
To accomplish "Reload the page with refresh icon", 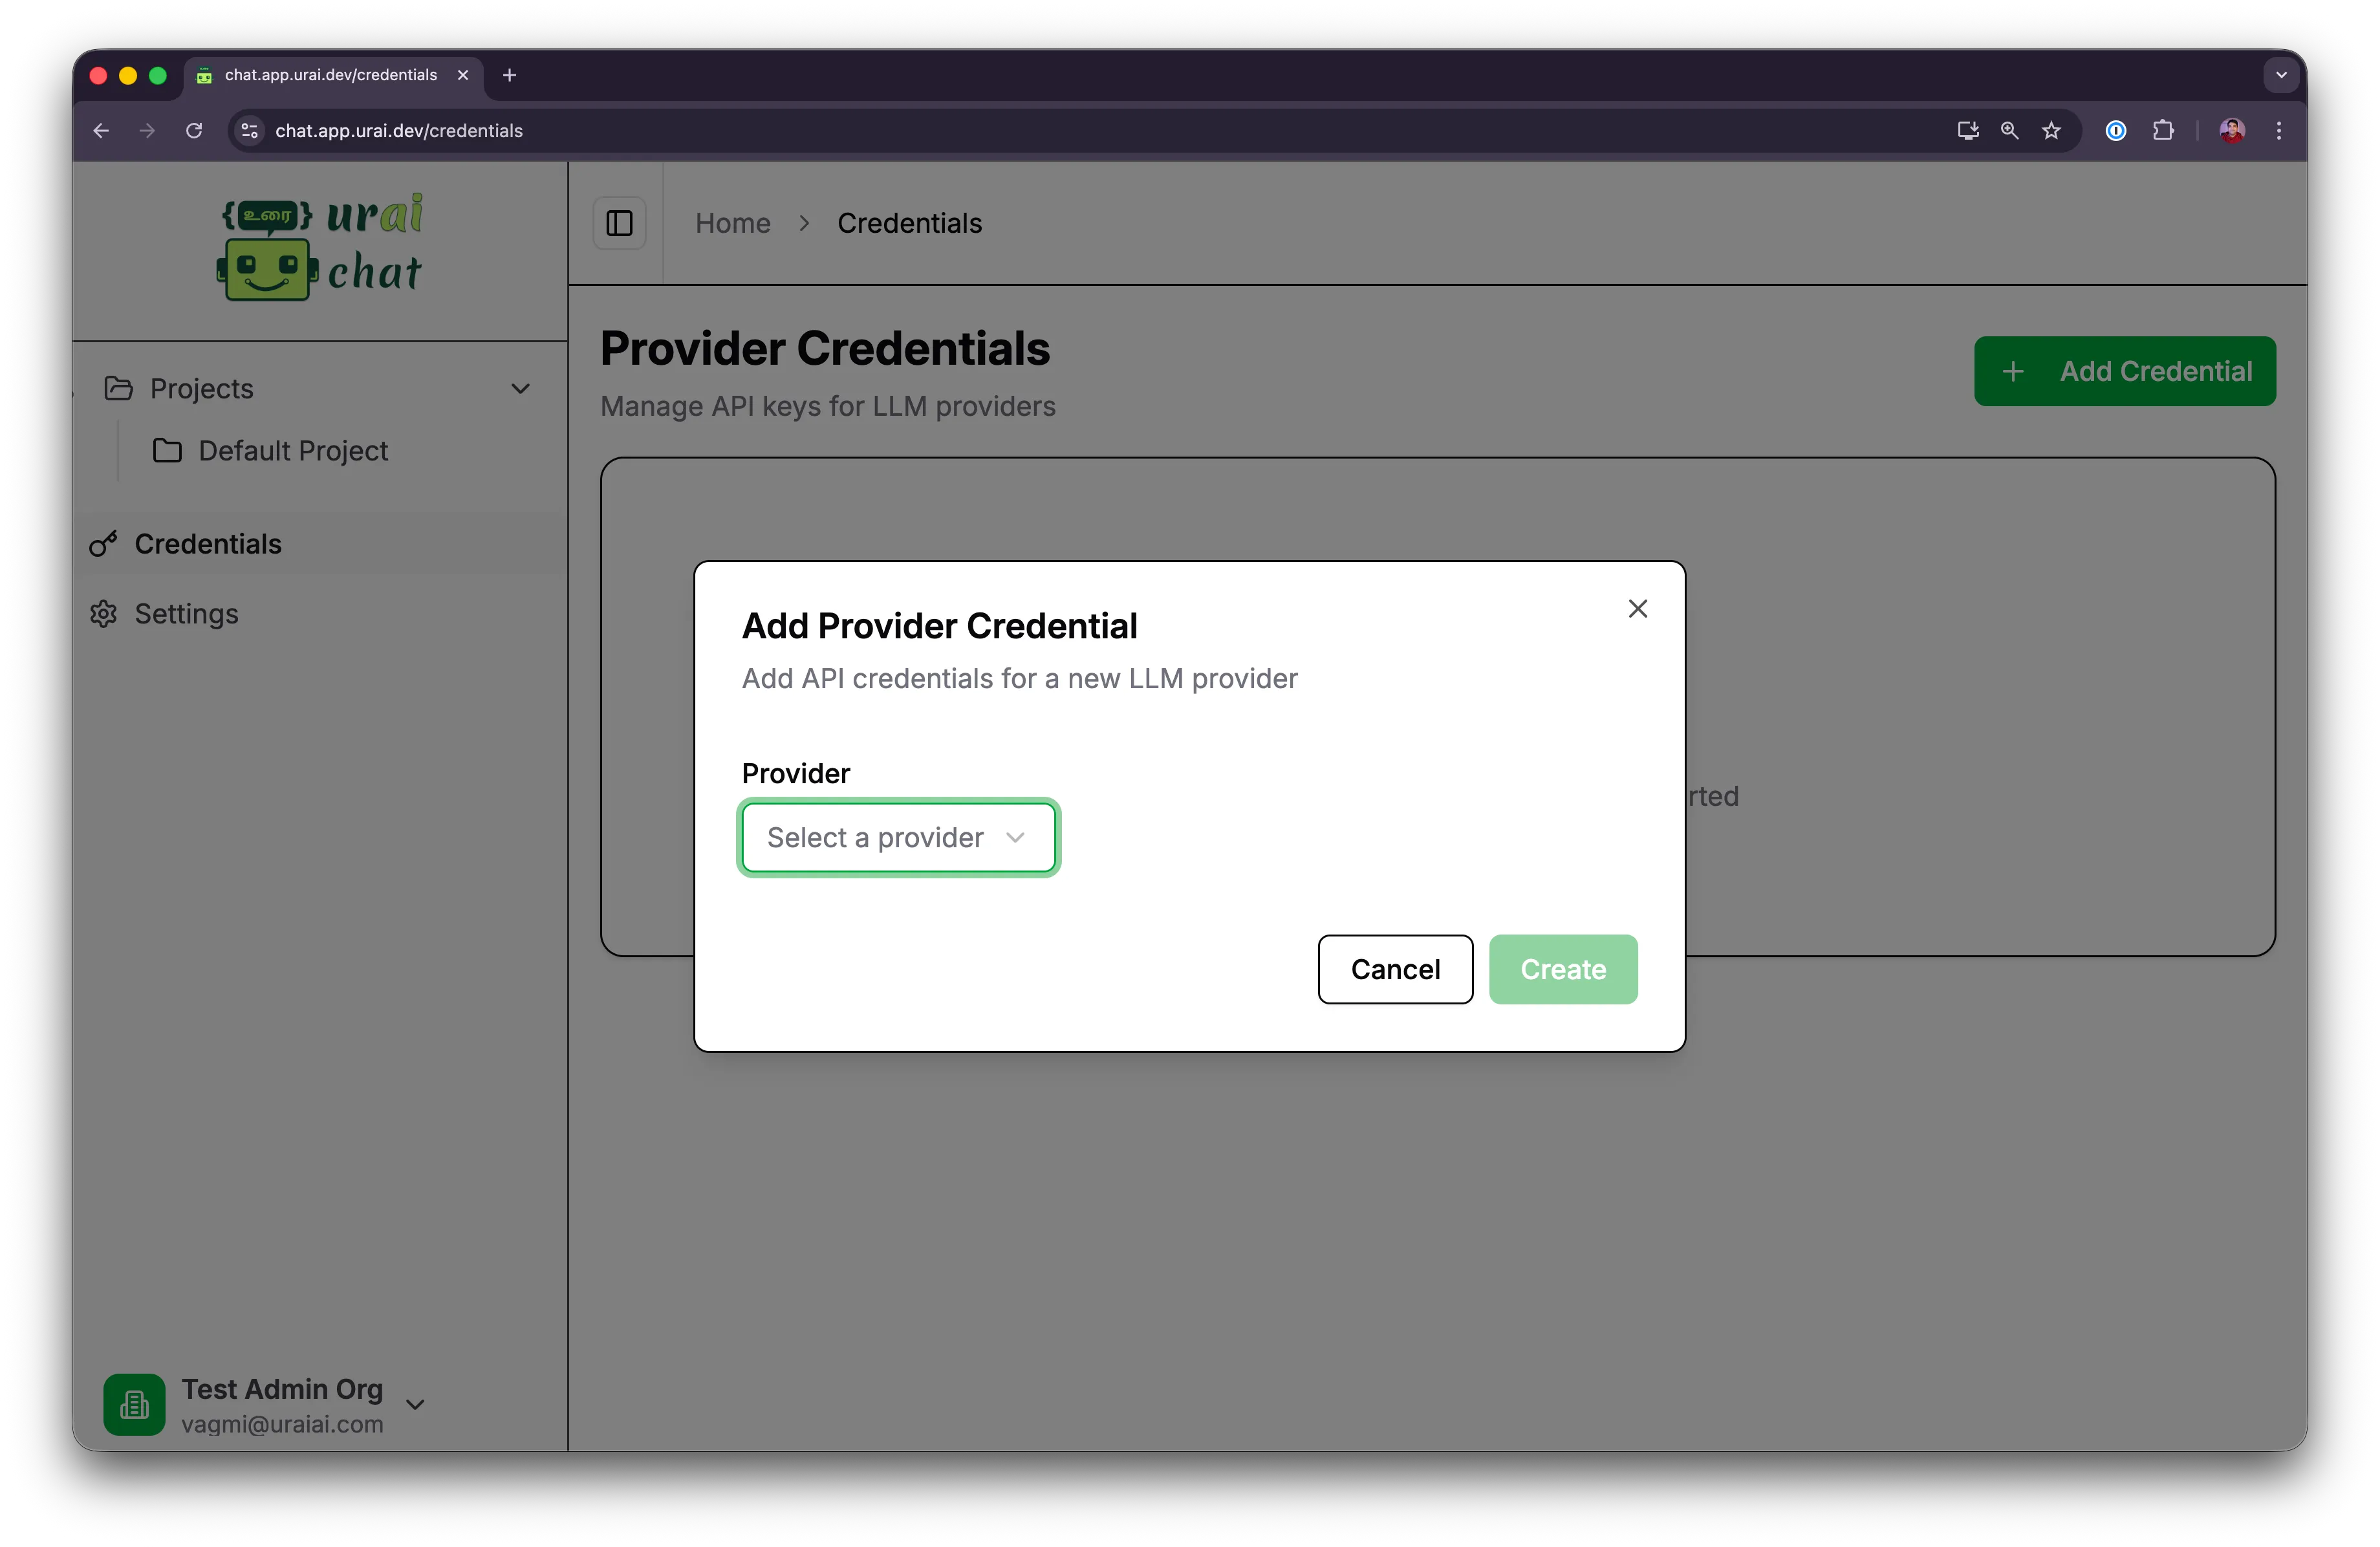I will [x=194, y=131].
